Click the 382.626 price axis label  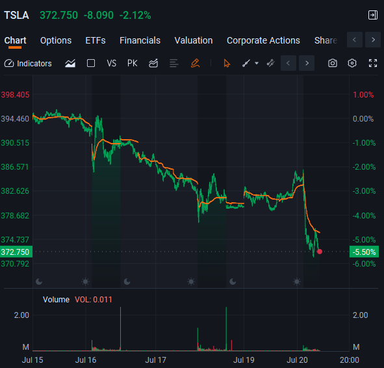click(15, 191)
